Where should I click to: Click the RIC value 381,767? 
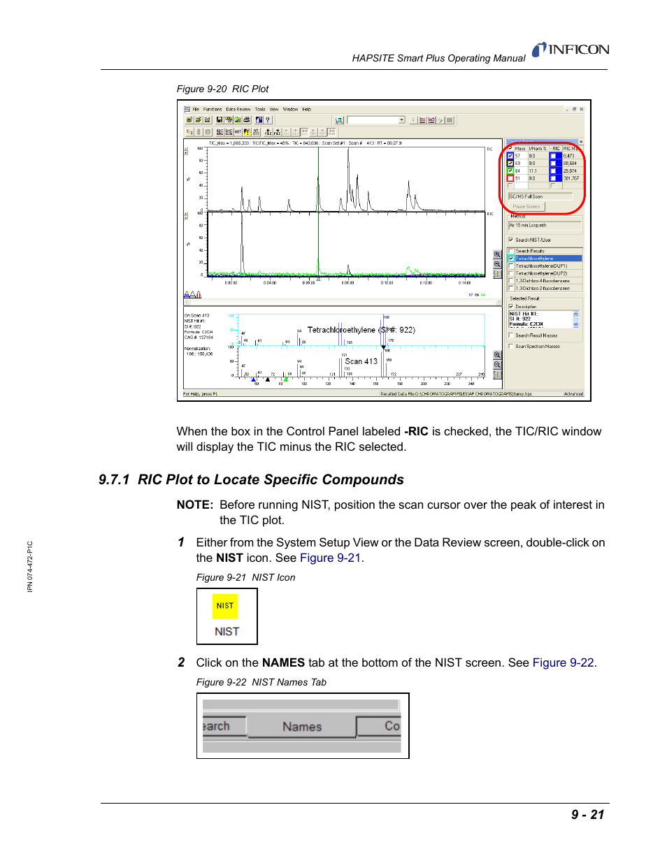pyautogui.click(x=571, y=178)
